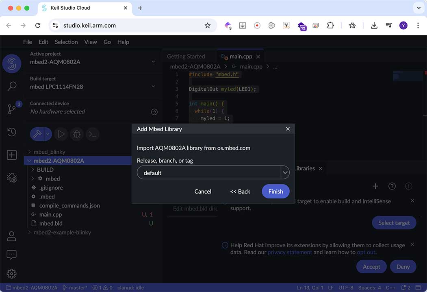
Task: Open the Help menu
Action: tap(123, 42)
